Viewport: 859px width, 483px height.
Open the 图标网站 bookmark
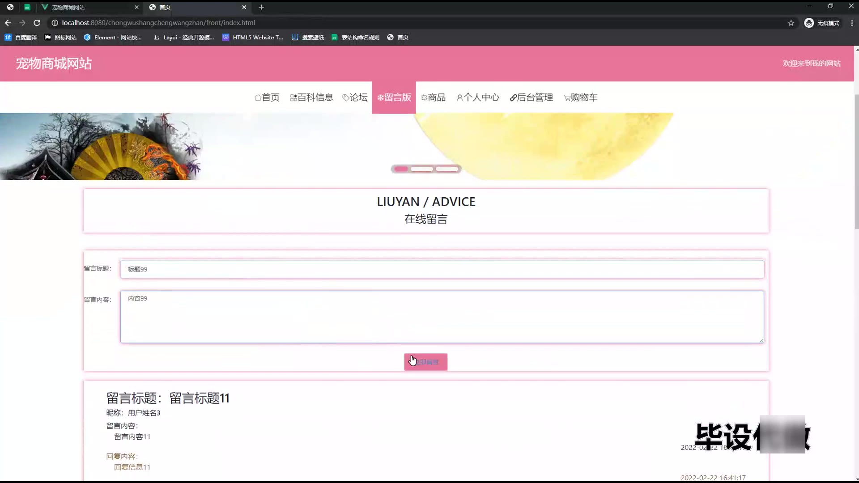coord(60,38)
